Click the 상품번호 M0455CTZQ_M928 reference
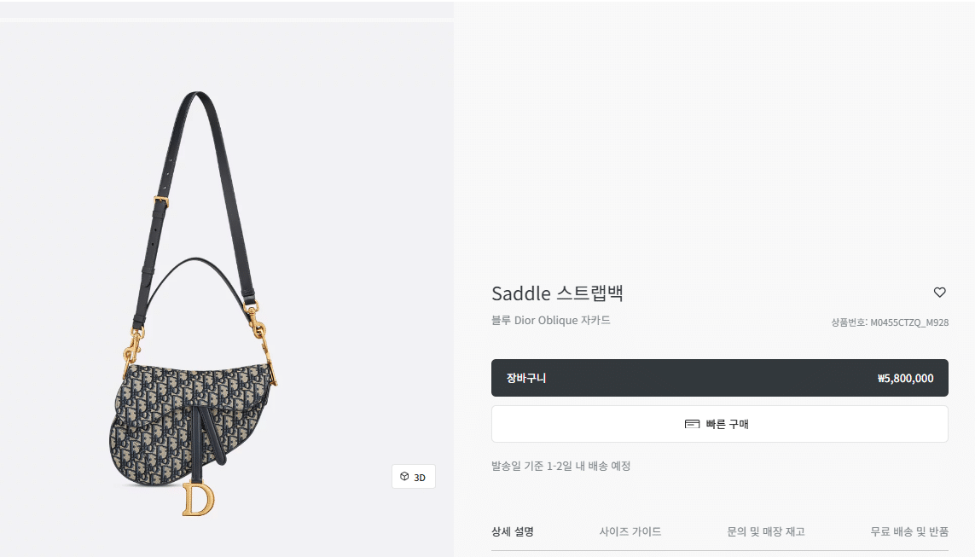Image resolution: width=975 pixels, height=557 pixels. [890, 322]
